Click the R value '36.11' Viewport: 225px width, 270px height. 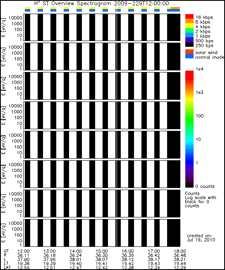[24, 256]
